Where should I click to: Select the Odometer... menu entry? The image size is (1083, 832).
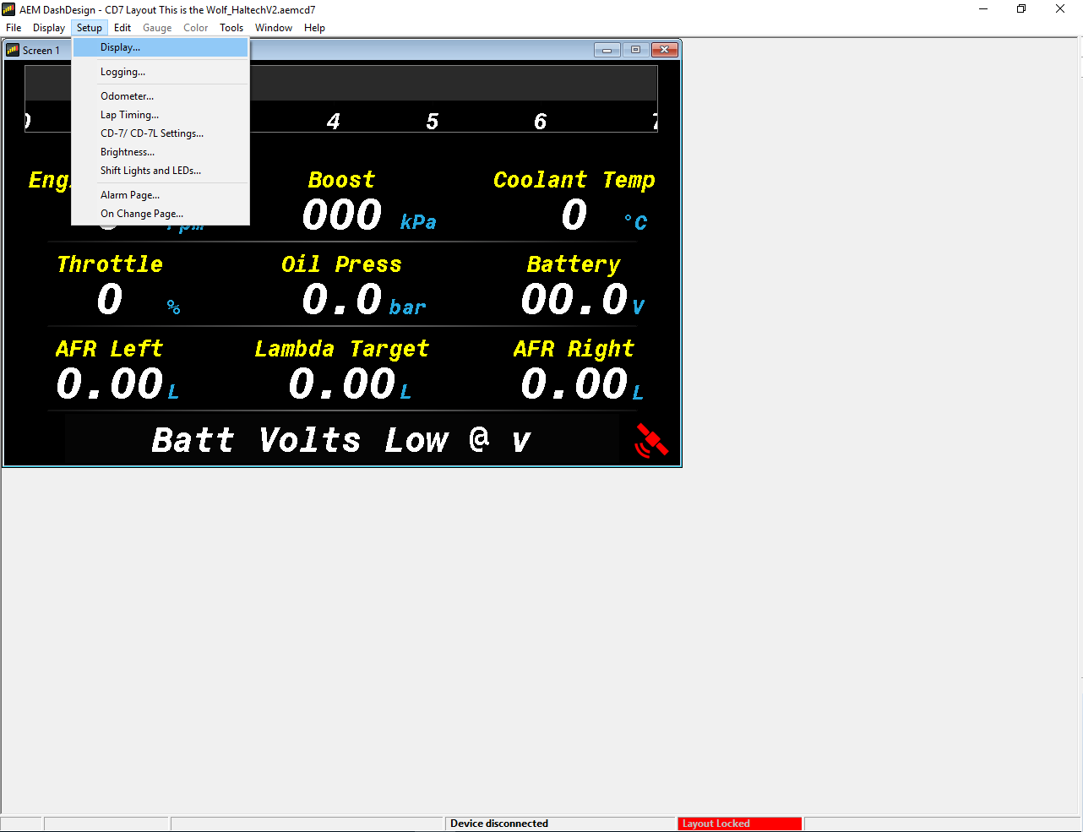coord(161,96)
